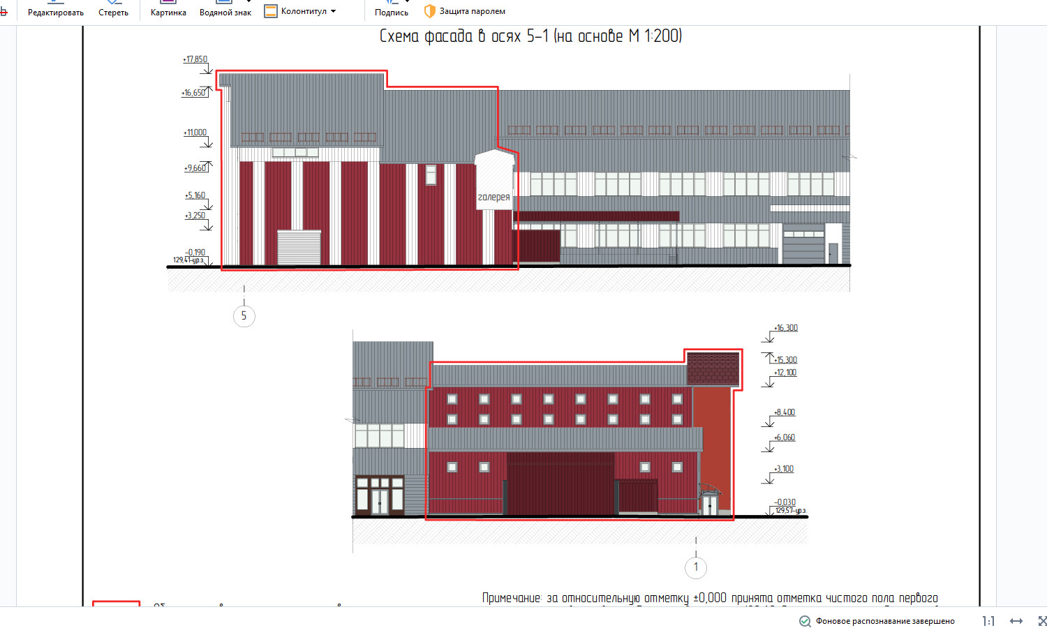Click the Защита паролем text label

472,11
